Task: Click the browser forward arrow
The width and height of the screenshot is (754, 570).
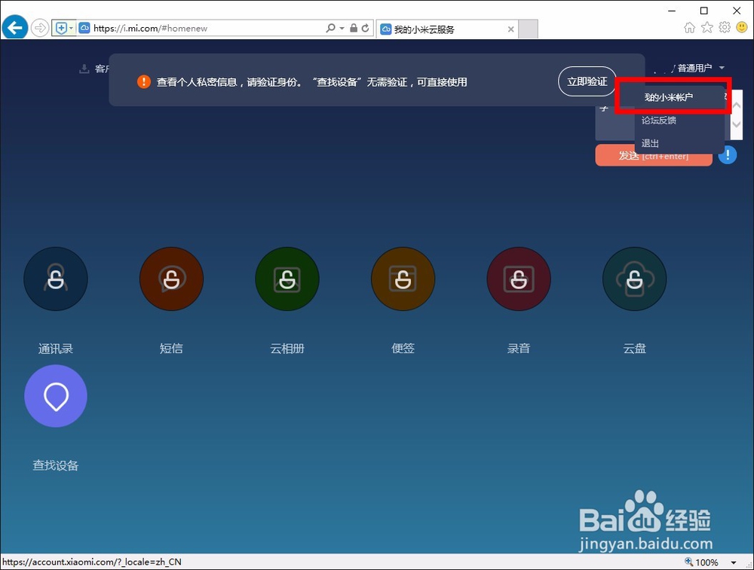Action: (40, 28)
